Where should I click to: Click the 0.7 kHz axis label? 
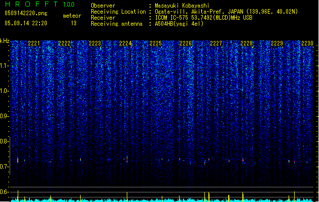pos(5,167)
